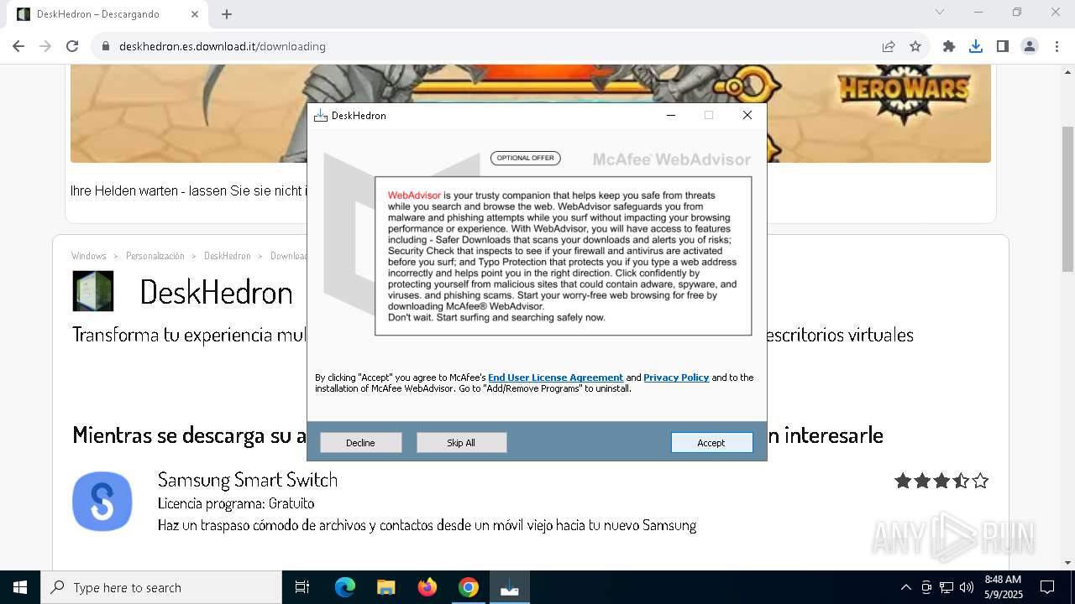The width and height of the screenshot is (1075, 604).
Task: Go forward in browser history
Action: tap(45, 46)
